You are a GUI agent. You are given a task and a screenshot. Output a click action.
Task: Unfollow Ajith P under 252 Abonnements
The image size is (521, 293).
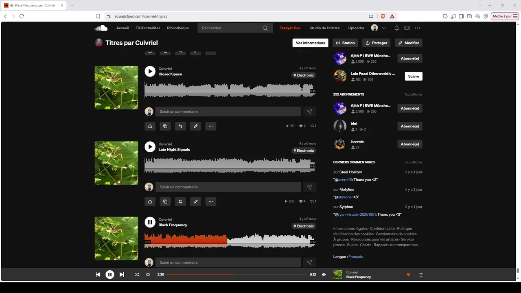tap(410, 108)
